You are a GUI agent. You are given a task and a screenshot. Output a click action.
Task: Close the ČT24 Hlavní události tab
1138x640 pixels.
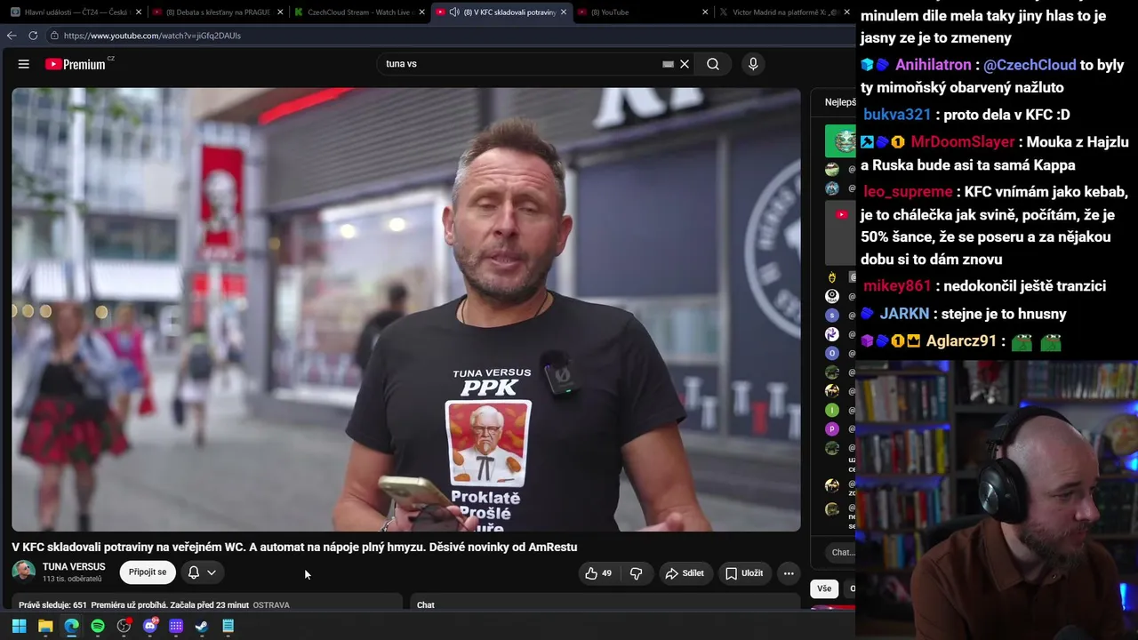[x=140, y=12]
